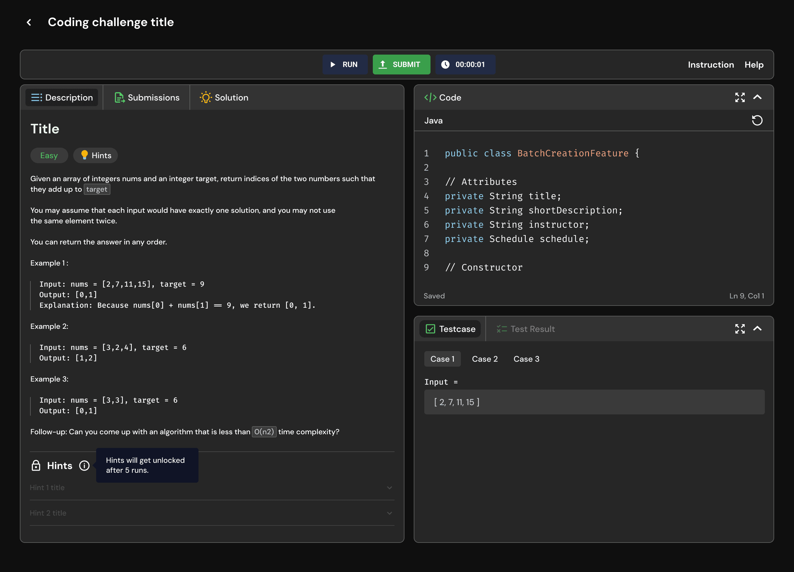
Task: Click the clock icon in the timer display
Action: 446,65
